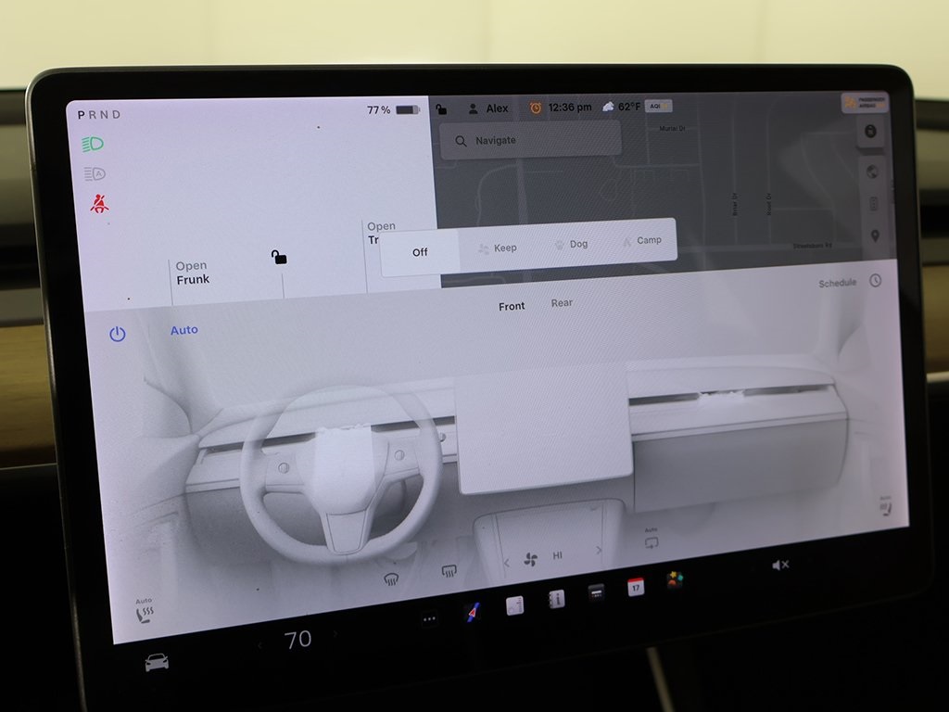Turn off climate with the power icon
Screen dimensions: 949x712
117,335
